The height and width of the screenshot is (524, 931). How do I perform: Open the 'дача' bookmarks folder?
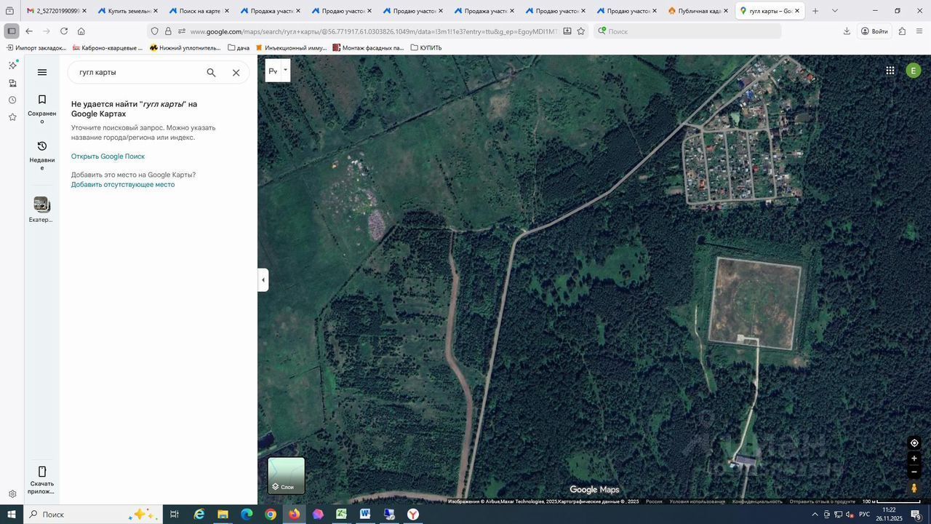pos(239,48)
